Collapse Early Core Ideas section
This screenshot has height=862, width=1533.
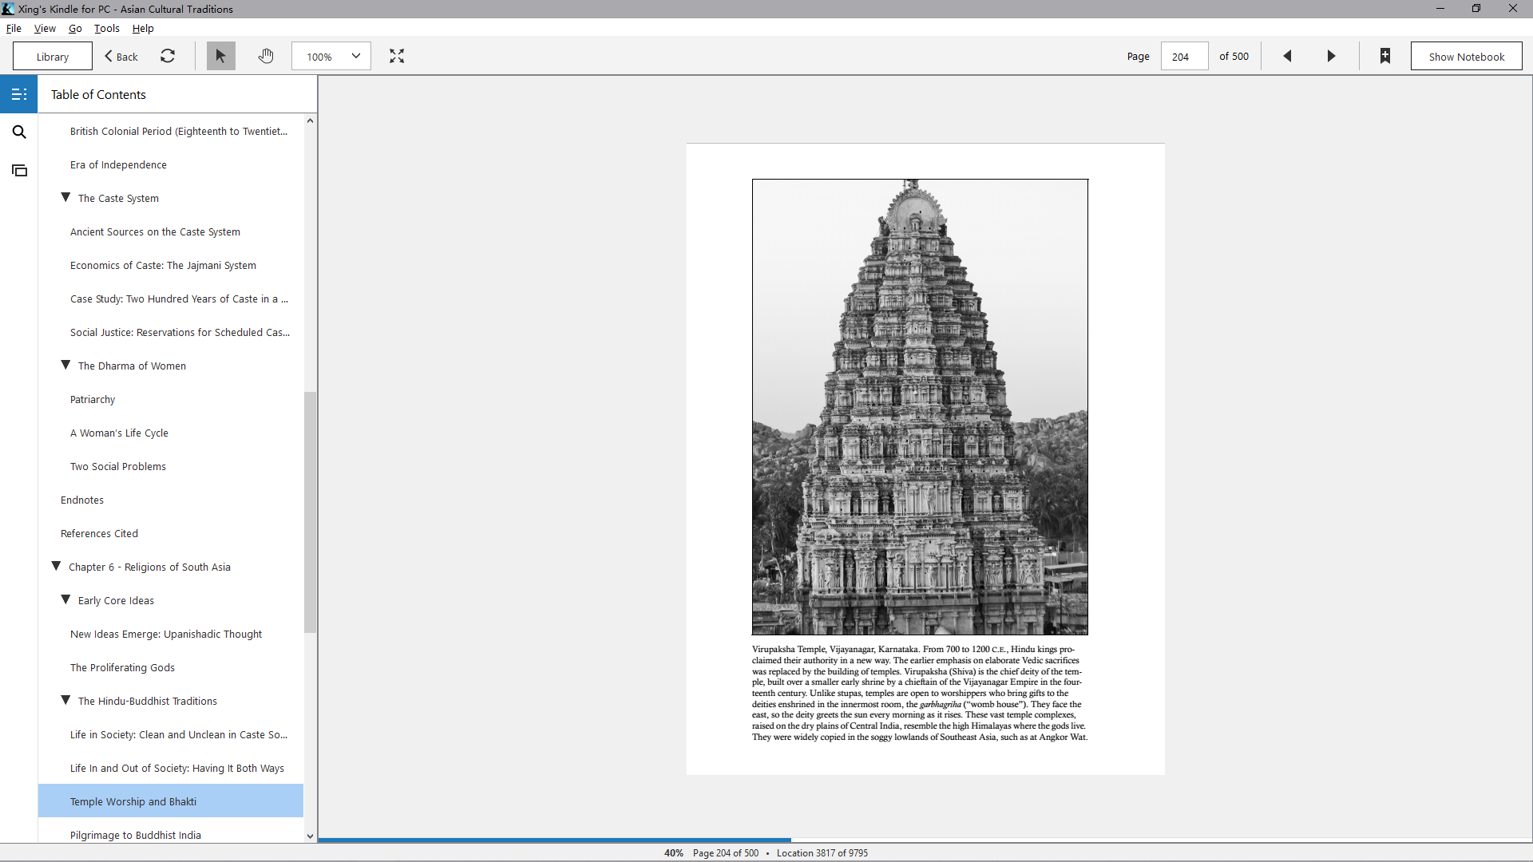click(65, 599)
